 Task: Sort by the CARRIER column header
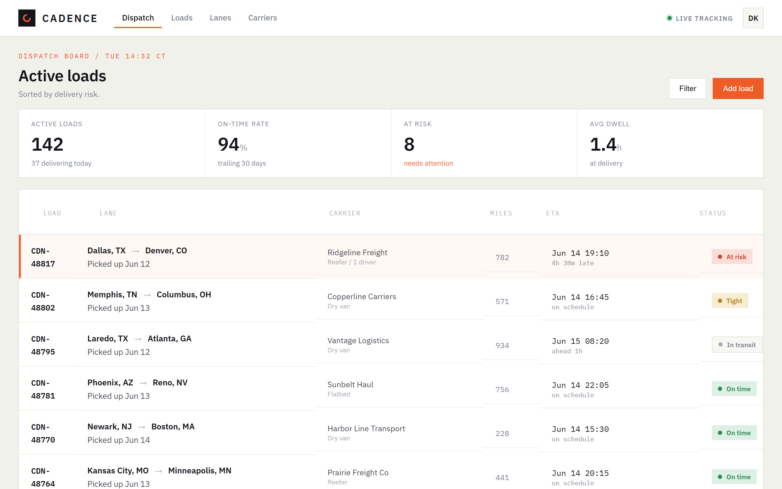point(345,213)
